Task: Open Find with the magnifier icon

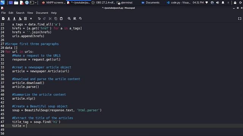Action: click(69, 19)
